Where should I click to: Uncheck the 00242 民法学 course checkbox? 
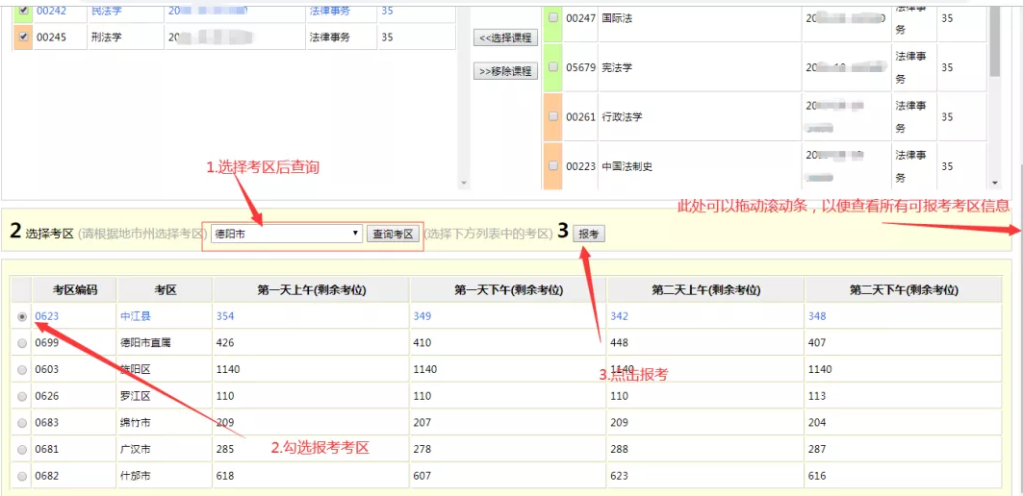(x=24, y=11)
